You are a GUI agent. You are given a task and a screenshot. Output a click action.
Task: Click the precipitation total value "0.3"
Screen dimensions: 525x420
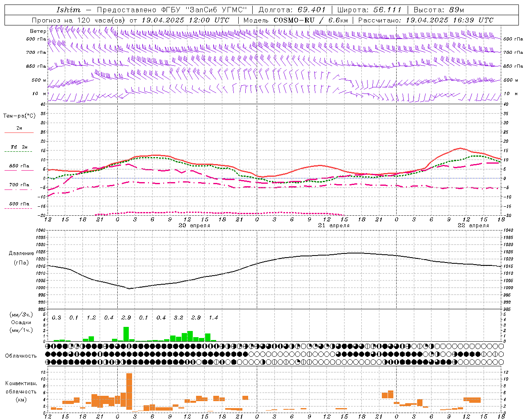pyautogui.click(x=57, y=317)
